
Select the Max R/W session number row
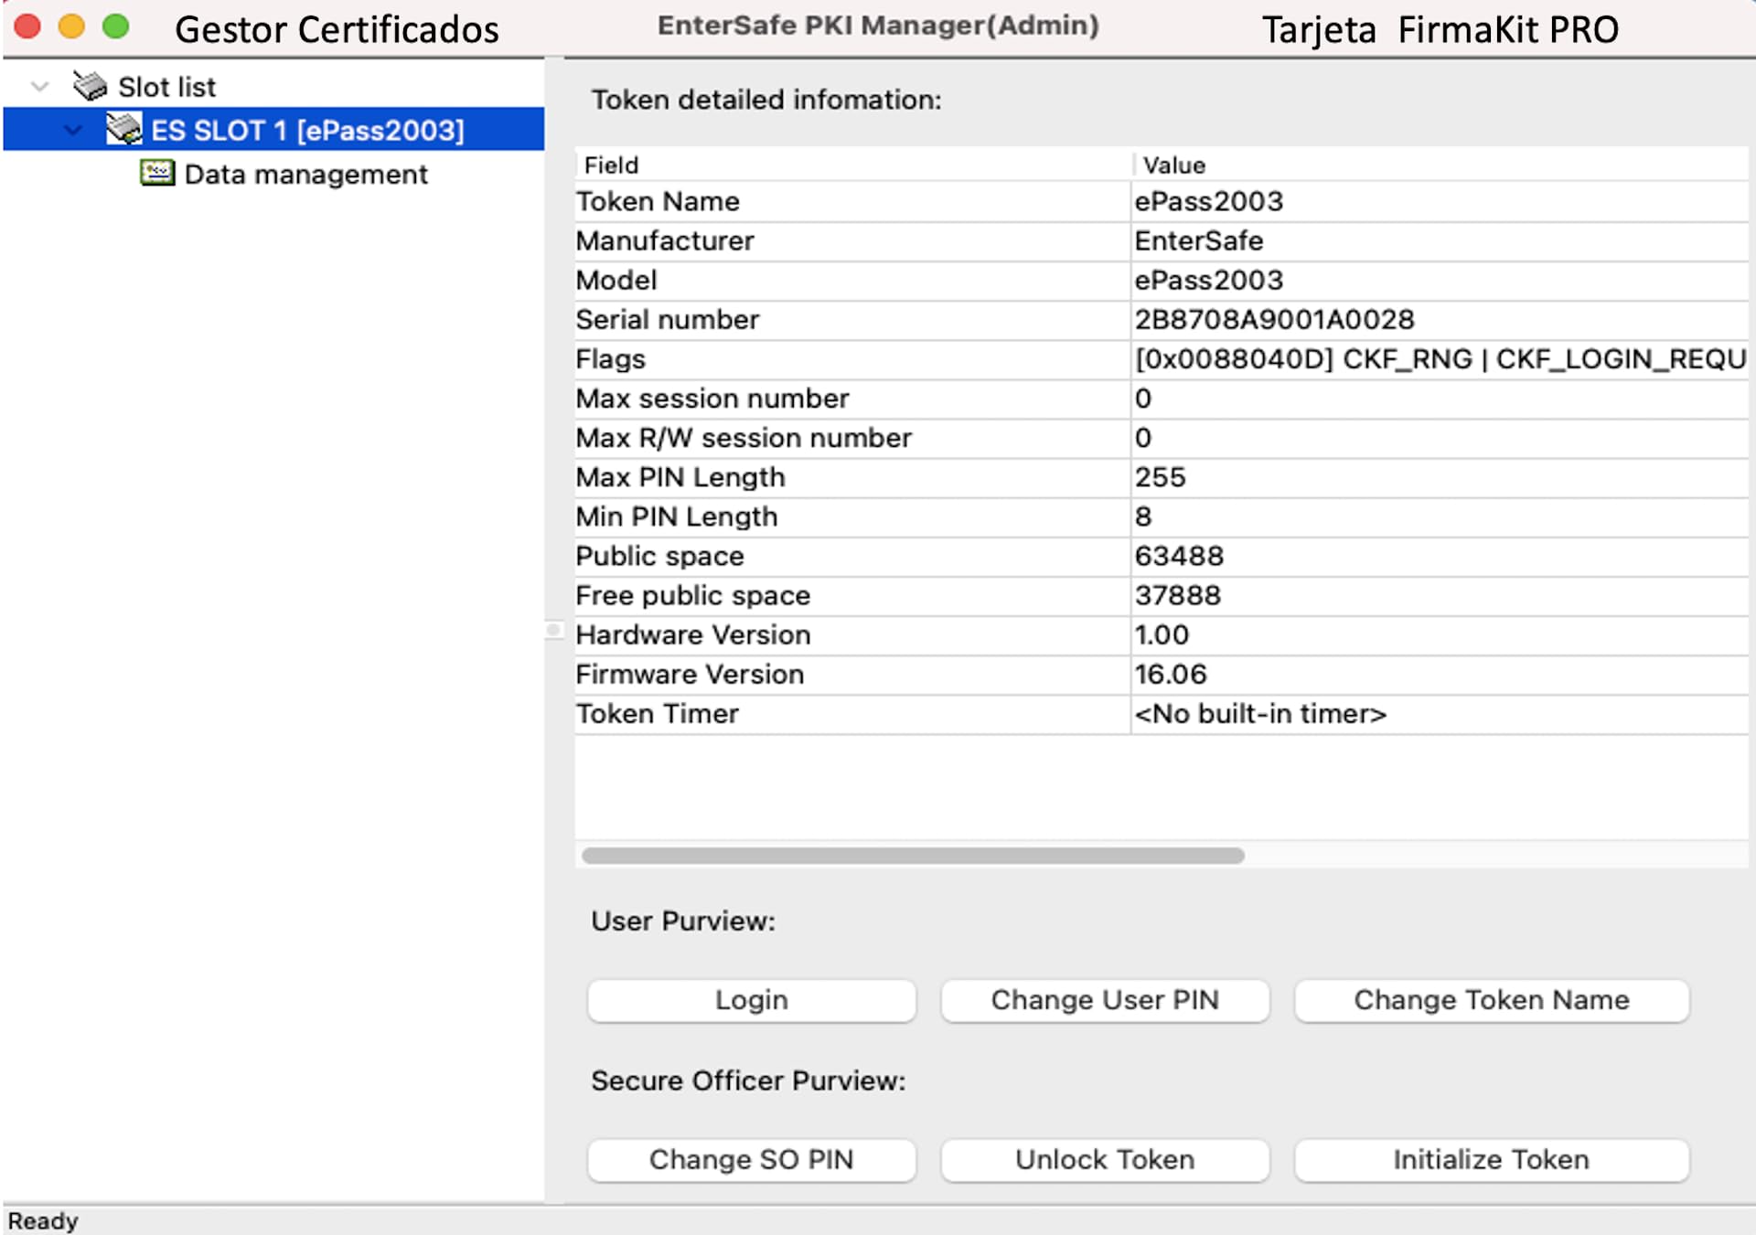click(x=1162, y=438)
